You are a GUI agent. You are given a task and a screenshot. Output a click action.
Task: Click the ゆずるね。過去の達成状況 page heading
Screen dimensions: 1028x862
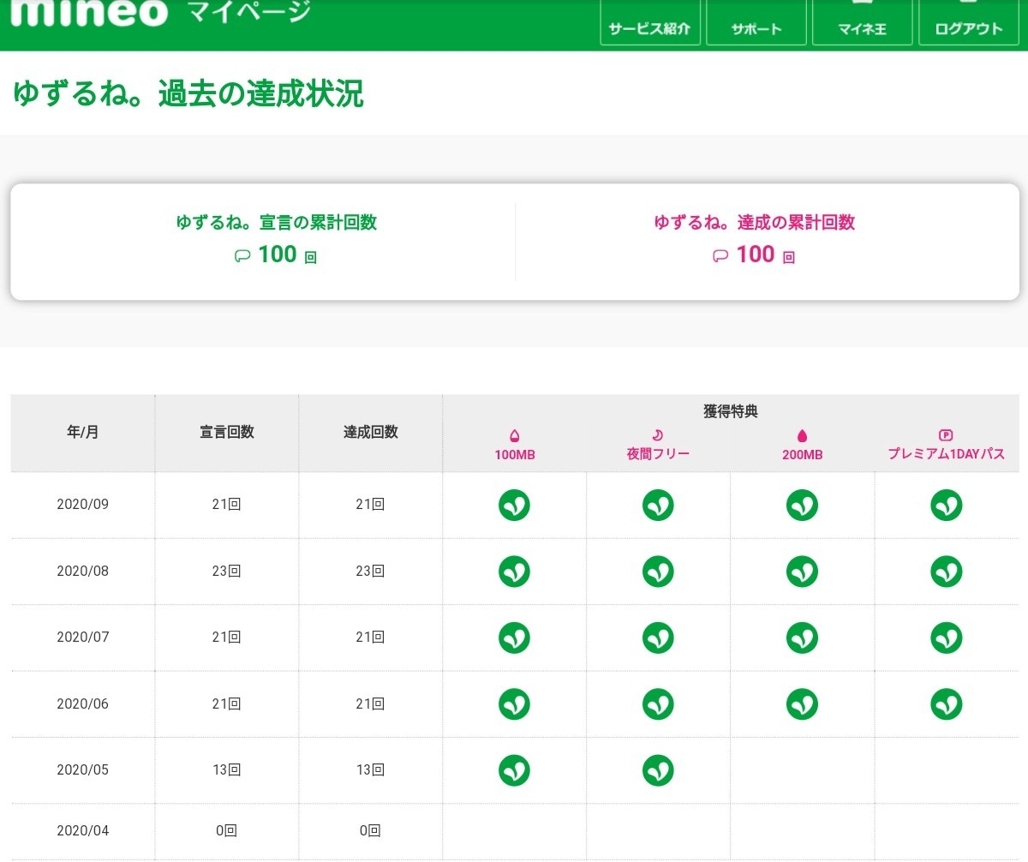[x=188, y=93]
